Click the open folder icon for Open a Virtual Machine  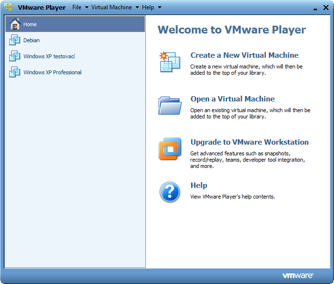coord(170,105)
